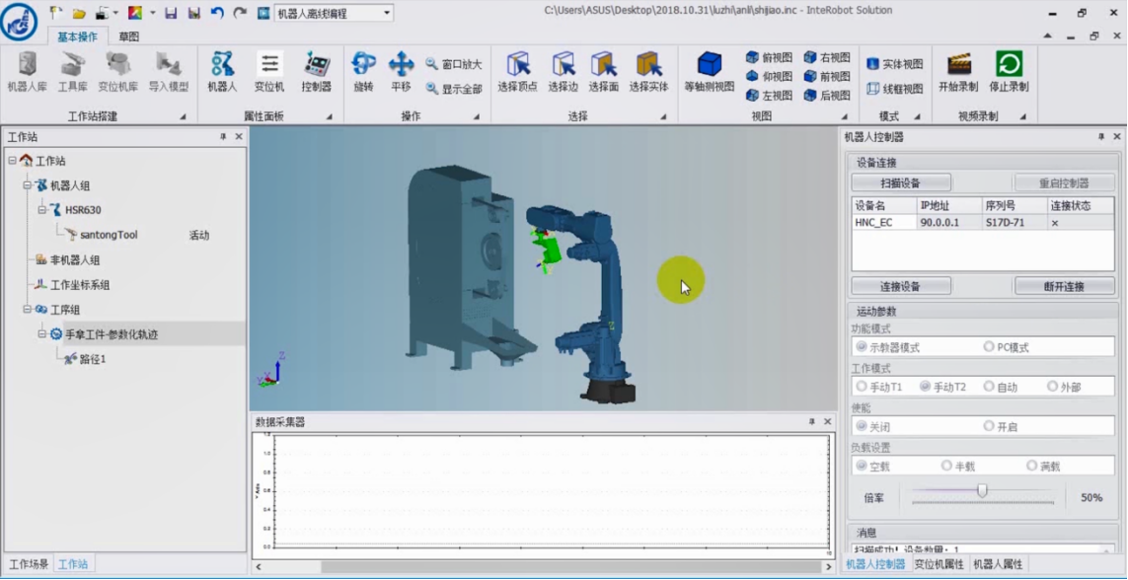Collapse the 手拿工件-参数化轨迹 node
The width and height of the screenshot is (1128, 580).
coord(42,334)
